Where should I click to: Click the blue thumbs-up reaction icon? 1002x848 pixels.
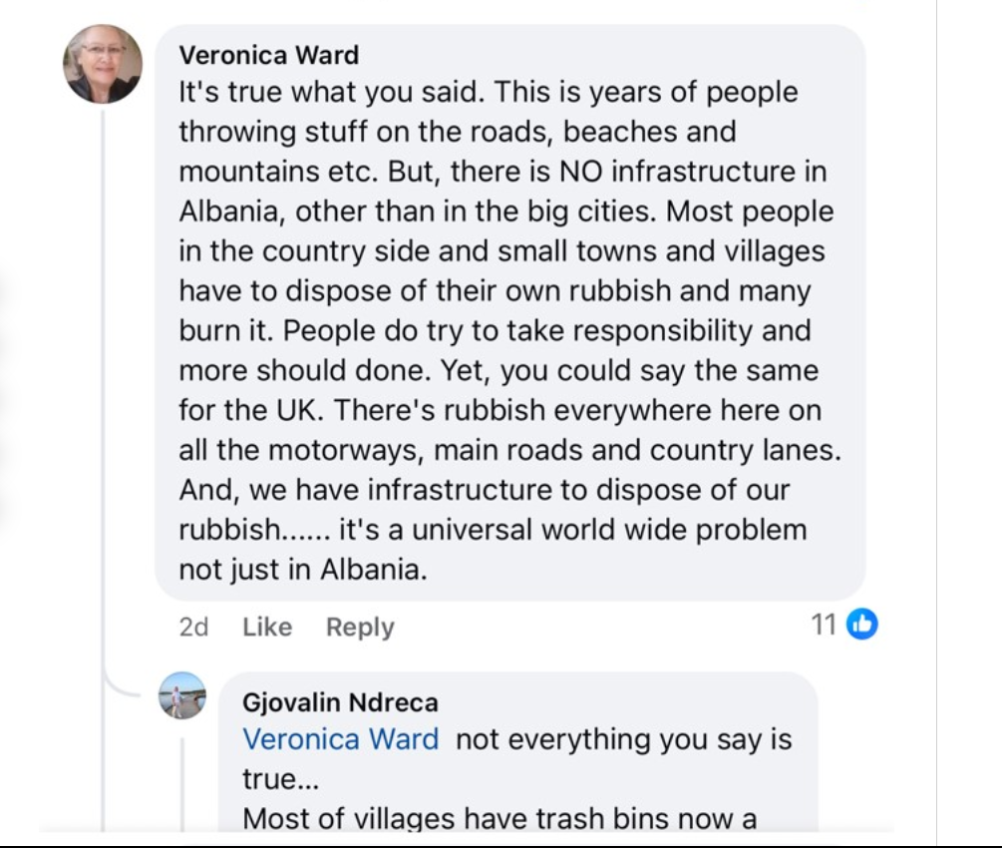pos(861,626)
